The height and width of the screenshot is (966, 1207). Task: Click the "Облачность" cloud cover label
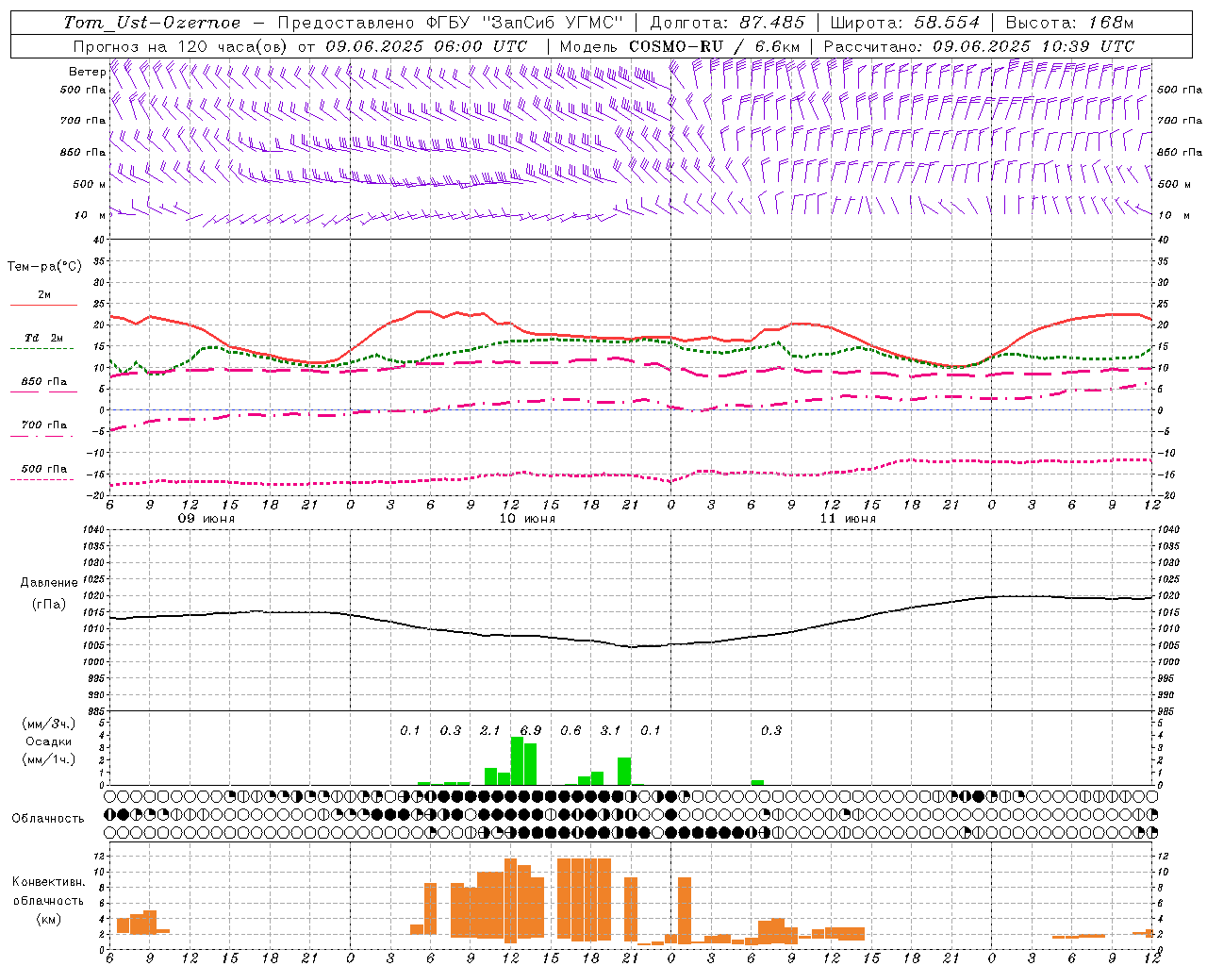tap(48, 818)
